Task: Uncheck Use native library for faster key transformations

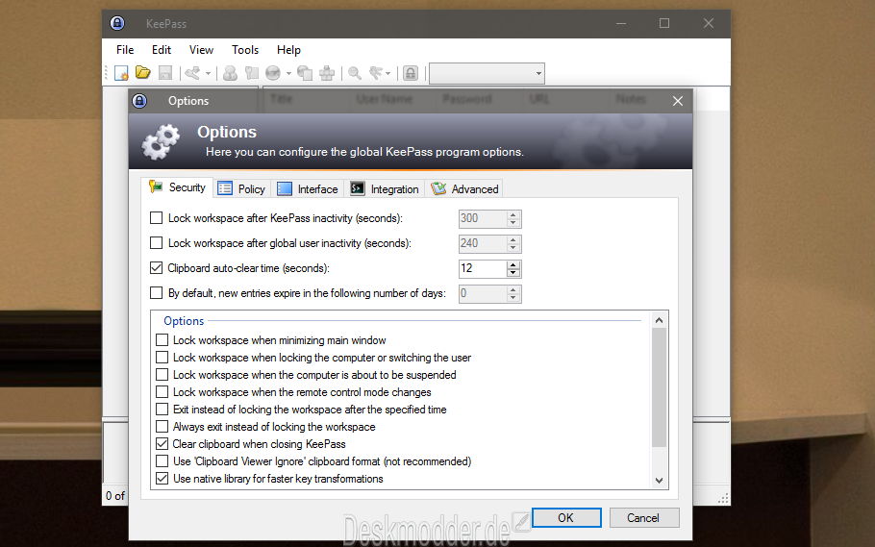Action: click(x=162, y=479)
